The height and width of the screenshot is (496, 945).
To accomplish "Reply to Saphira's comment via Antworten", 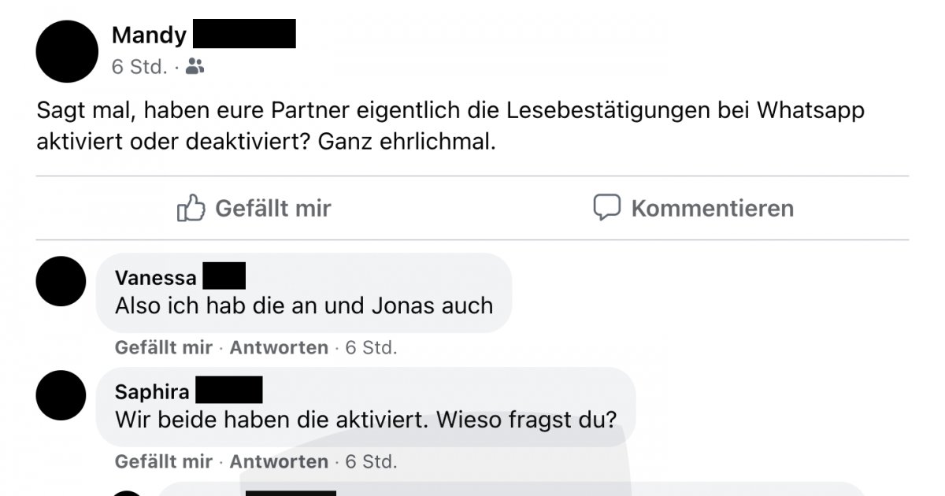I will pos(279,461).
